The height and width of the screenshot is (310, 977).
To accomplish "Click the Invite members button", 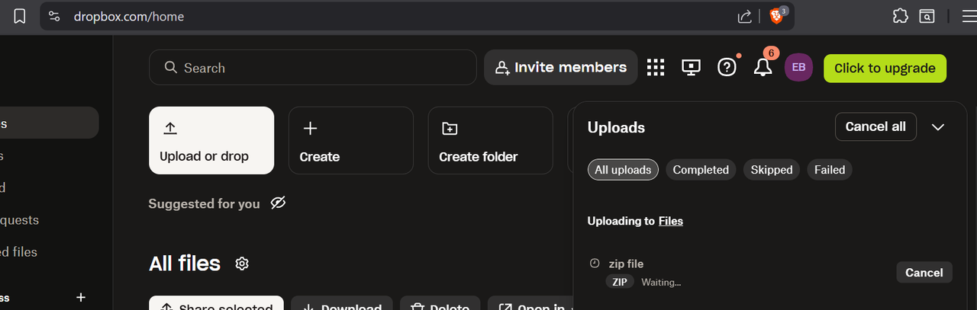I will (x=561, y=68).
